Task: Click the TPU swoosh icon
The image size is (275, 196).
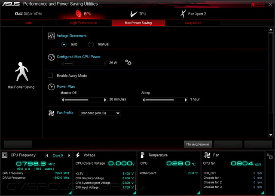Action: (x=134, y=14)
